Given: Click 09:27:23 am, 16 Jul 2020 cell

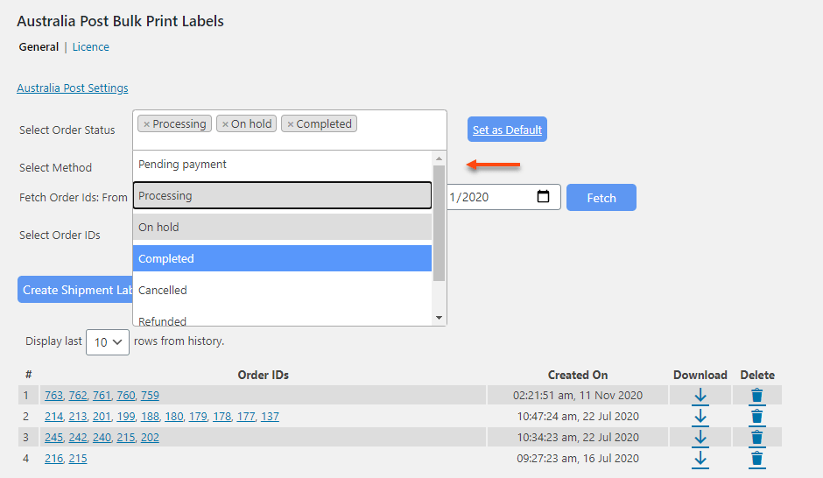Looking at the screenshot, I should [578, 459].
